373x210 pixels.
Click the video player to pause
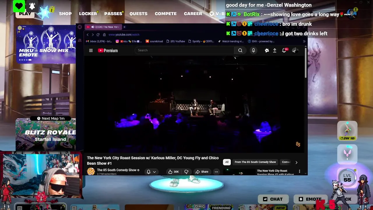click(194, 104)
